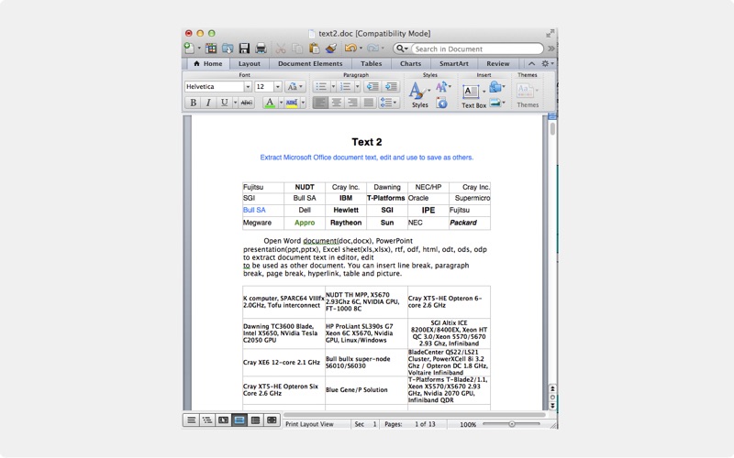The width and height of the screenshot is (734, 458).
Task: Open the template gallery icon
Action: 211,49
